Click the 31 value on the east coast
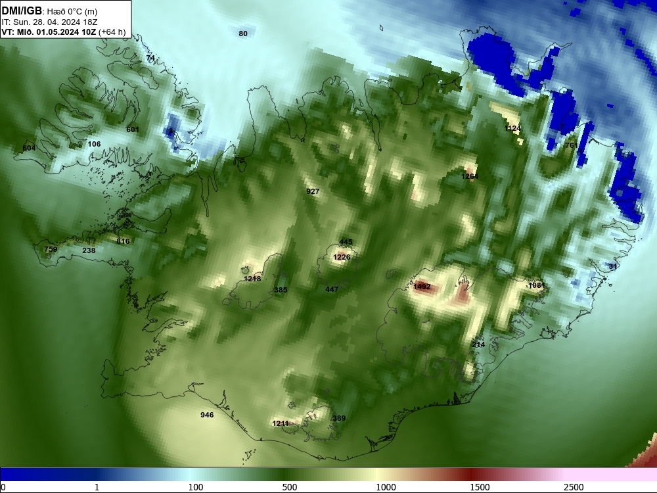The image size is (657, 493). [612, 266]
